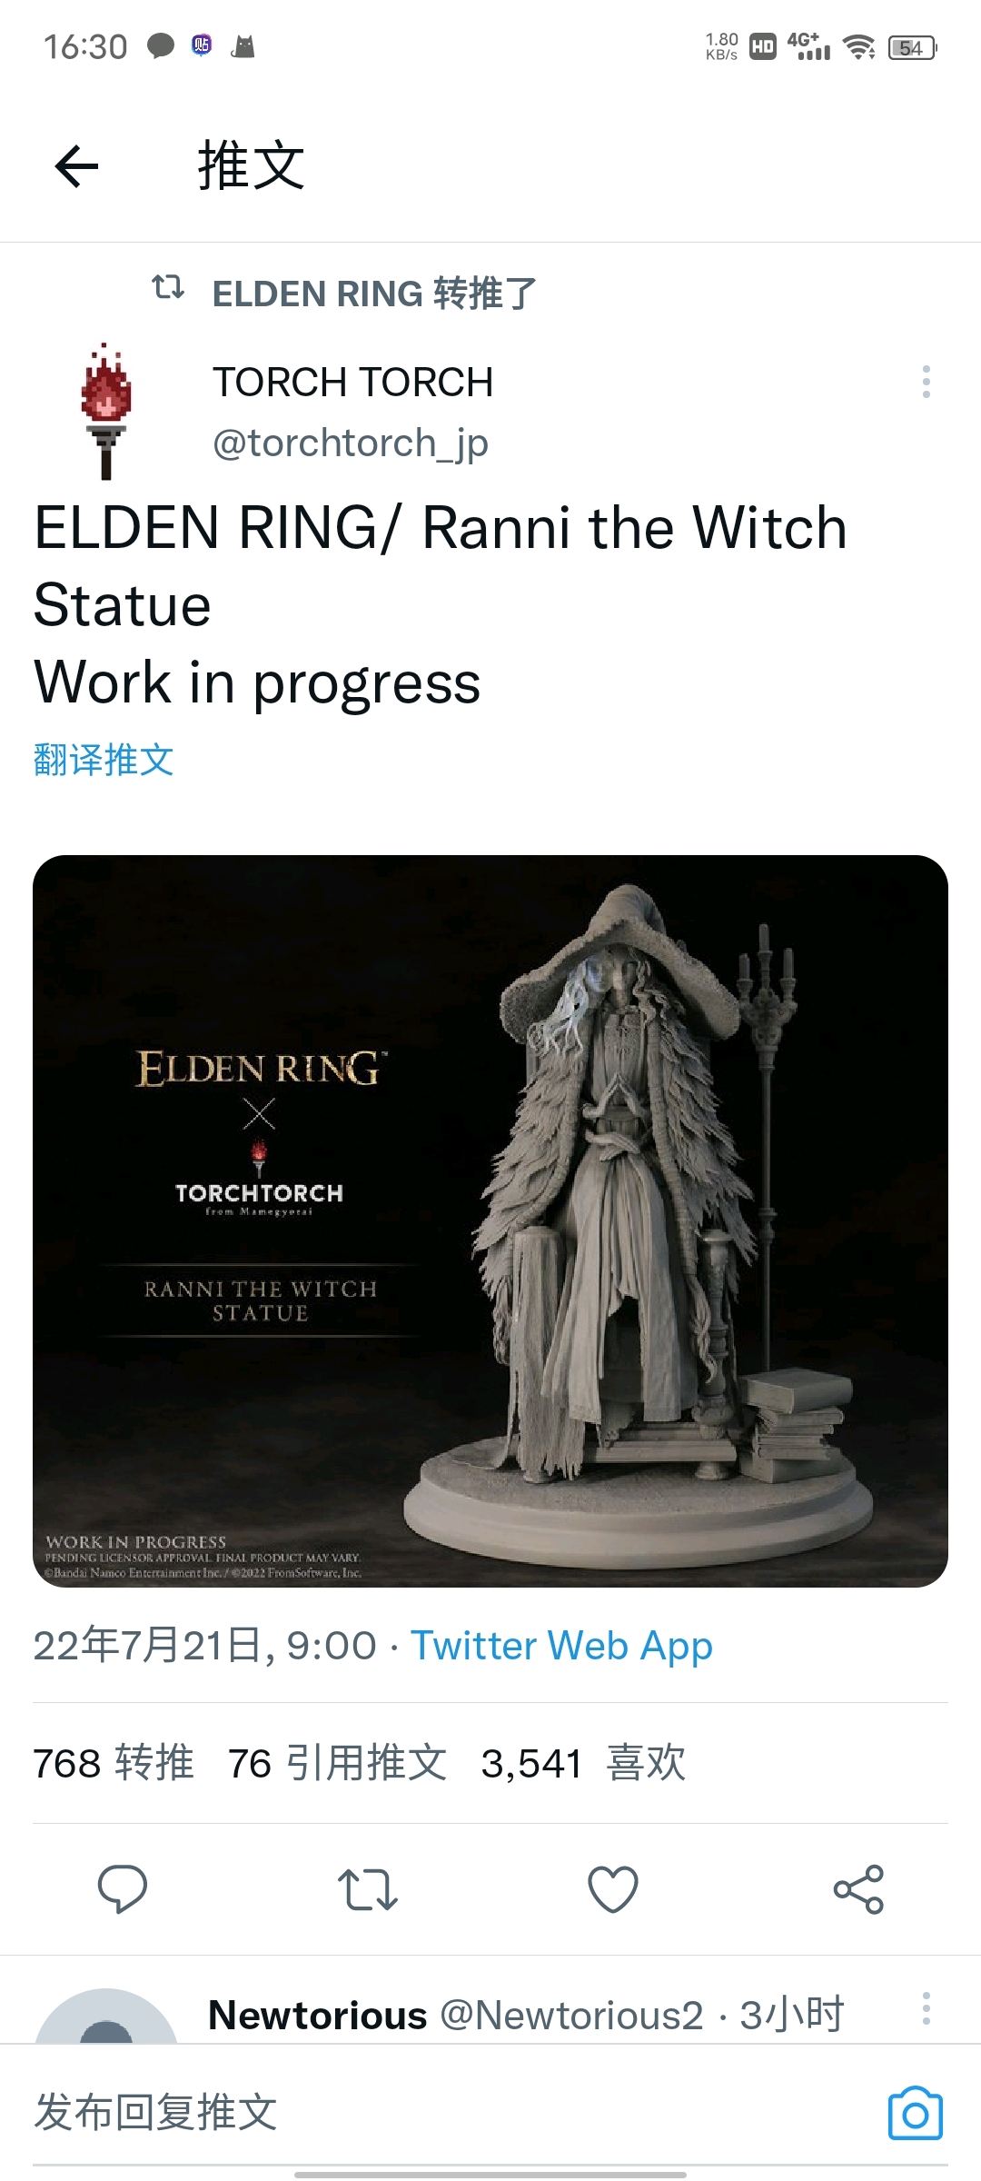Share tweet using the share icon
Image resolution: width=981 pixels, height=2181 pixels.
[858, 1889]
